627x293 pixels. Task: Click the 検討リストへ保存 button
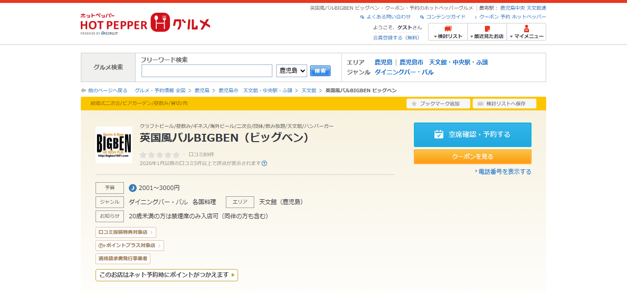click(505, 104)
